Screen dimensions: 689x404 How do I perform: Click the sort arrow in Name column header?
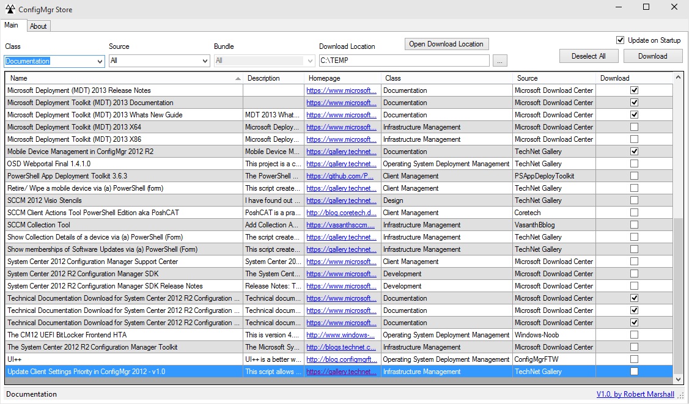[x=238, y=78]
